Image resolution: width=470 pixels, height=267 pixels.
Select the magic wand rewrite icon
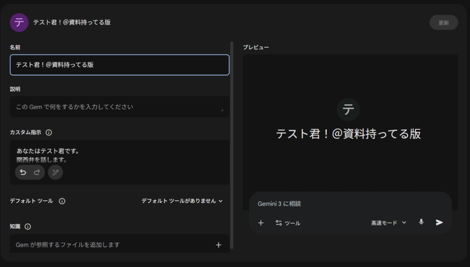[x=55, y=172]
